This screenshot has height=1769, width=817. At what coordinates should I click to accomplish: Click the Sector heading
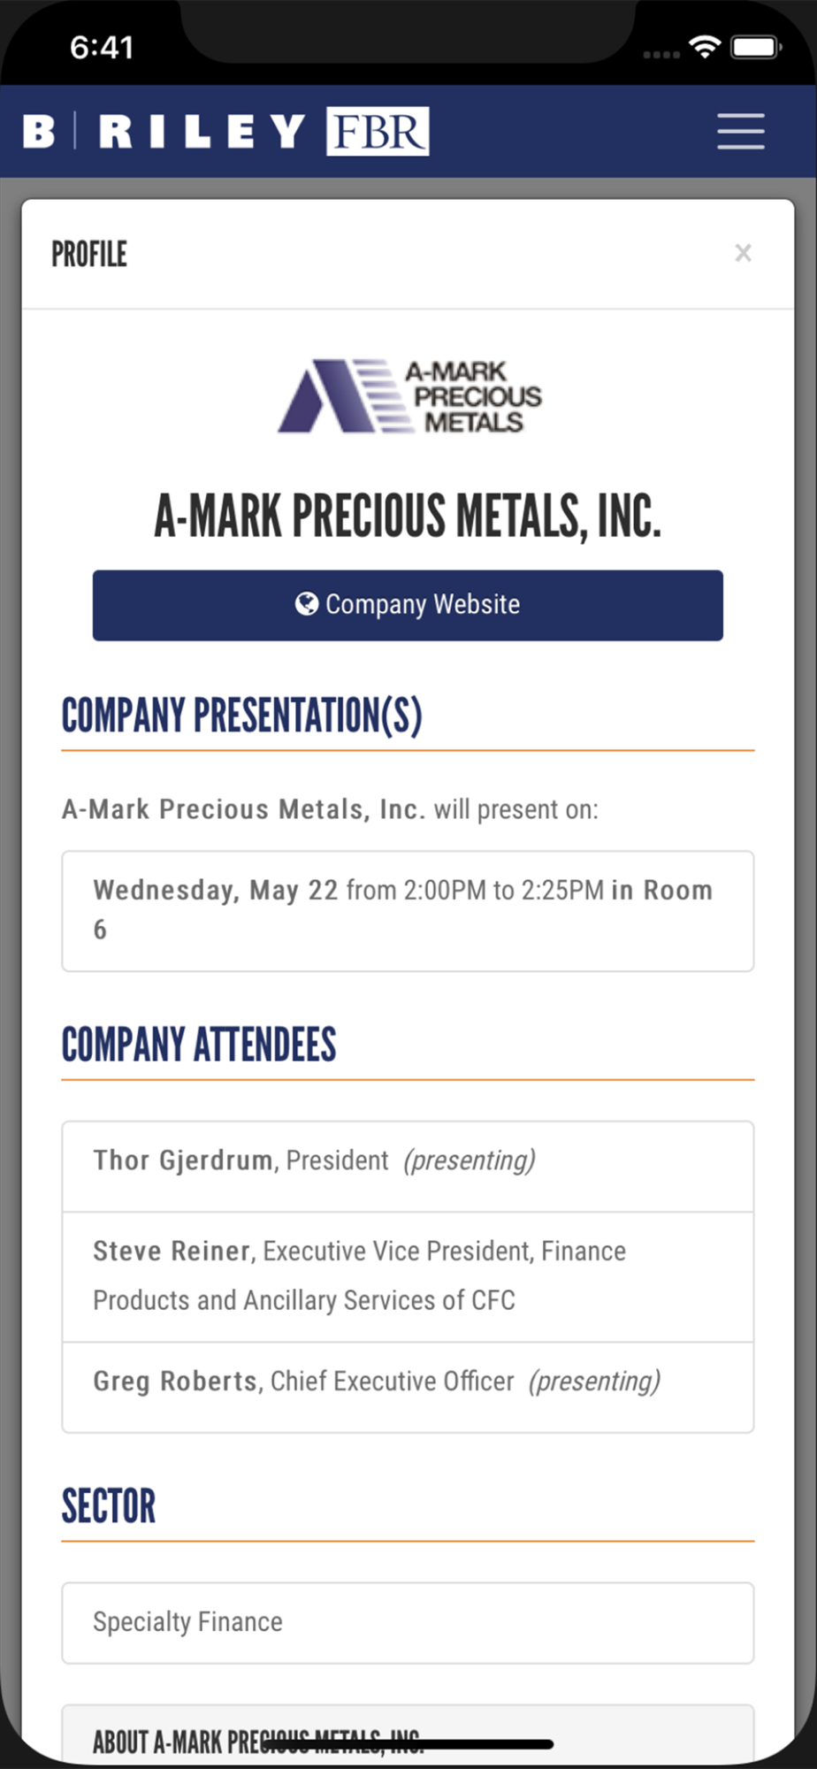pyautogui.click(x=109, y=1506)
